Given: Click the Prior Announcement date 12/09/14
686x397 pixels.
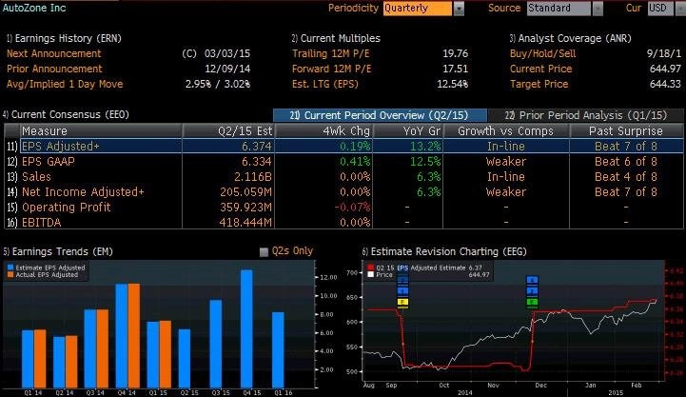Looking at the screenshot, I should click(227, 69).
